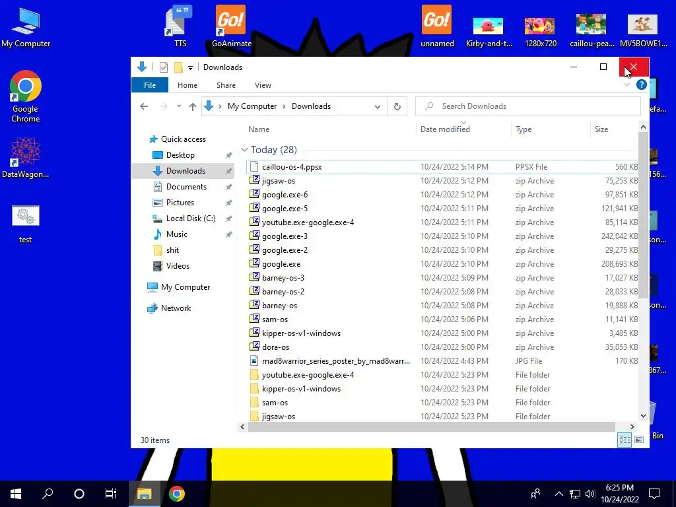The image size is (676, 507).
Task: Click the pin icon next to Desktop
Action: pos(229,155)
